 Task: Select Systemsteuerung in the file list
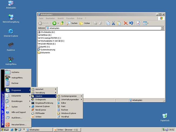pyautogui.click(x=47, y=50)
